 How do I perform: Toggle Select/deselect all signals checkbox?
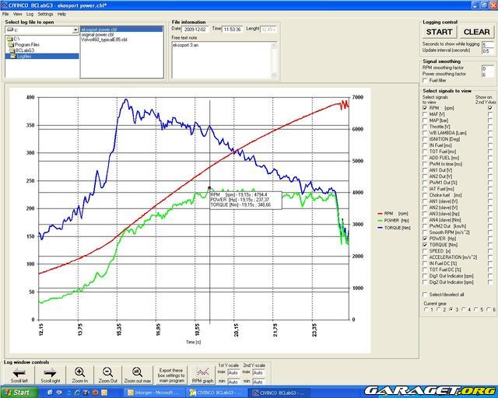click(425, 295)
